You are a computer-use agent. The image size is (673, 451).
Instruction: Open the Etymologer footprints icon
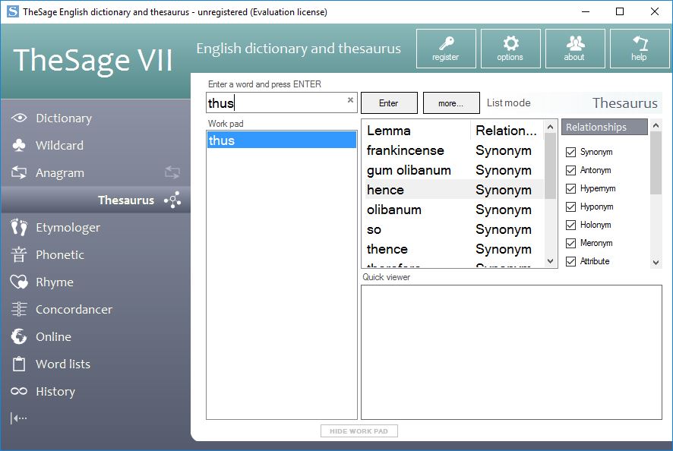point(19,228)
